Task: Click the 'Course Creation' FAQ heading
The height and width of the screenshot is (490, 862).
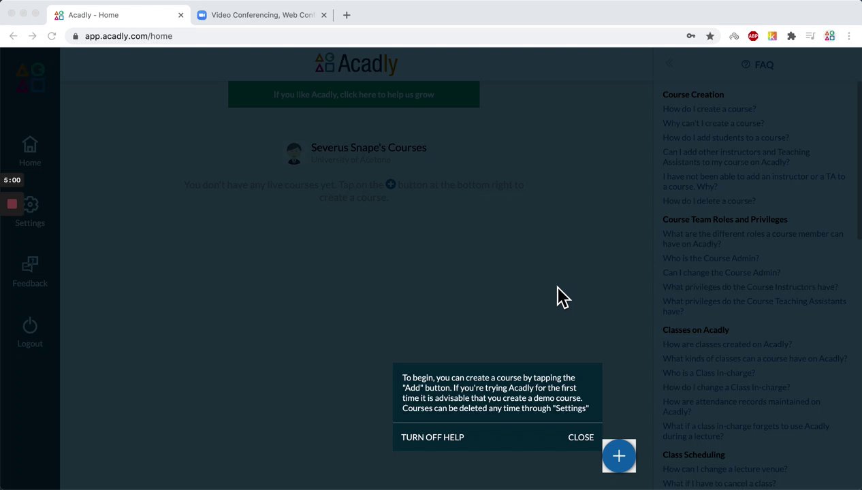Action: (x=693, y=95)
